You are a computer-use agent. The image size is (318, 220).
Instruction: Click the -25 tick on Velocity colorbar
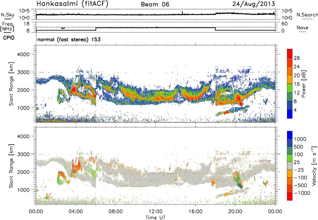click(x=299, y=170)
